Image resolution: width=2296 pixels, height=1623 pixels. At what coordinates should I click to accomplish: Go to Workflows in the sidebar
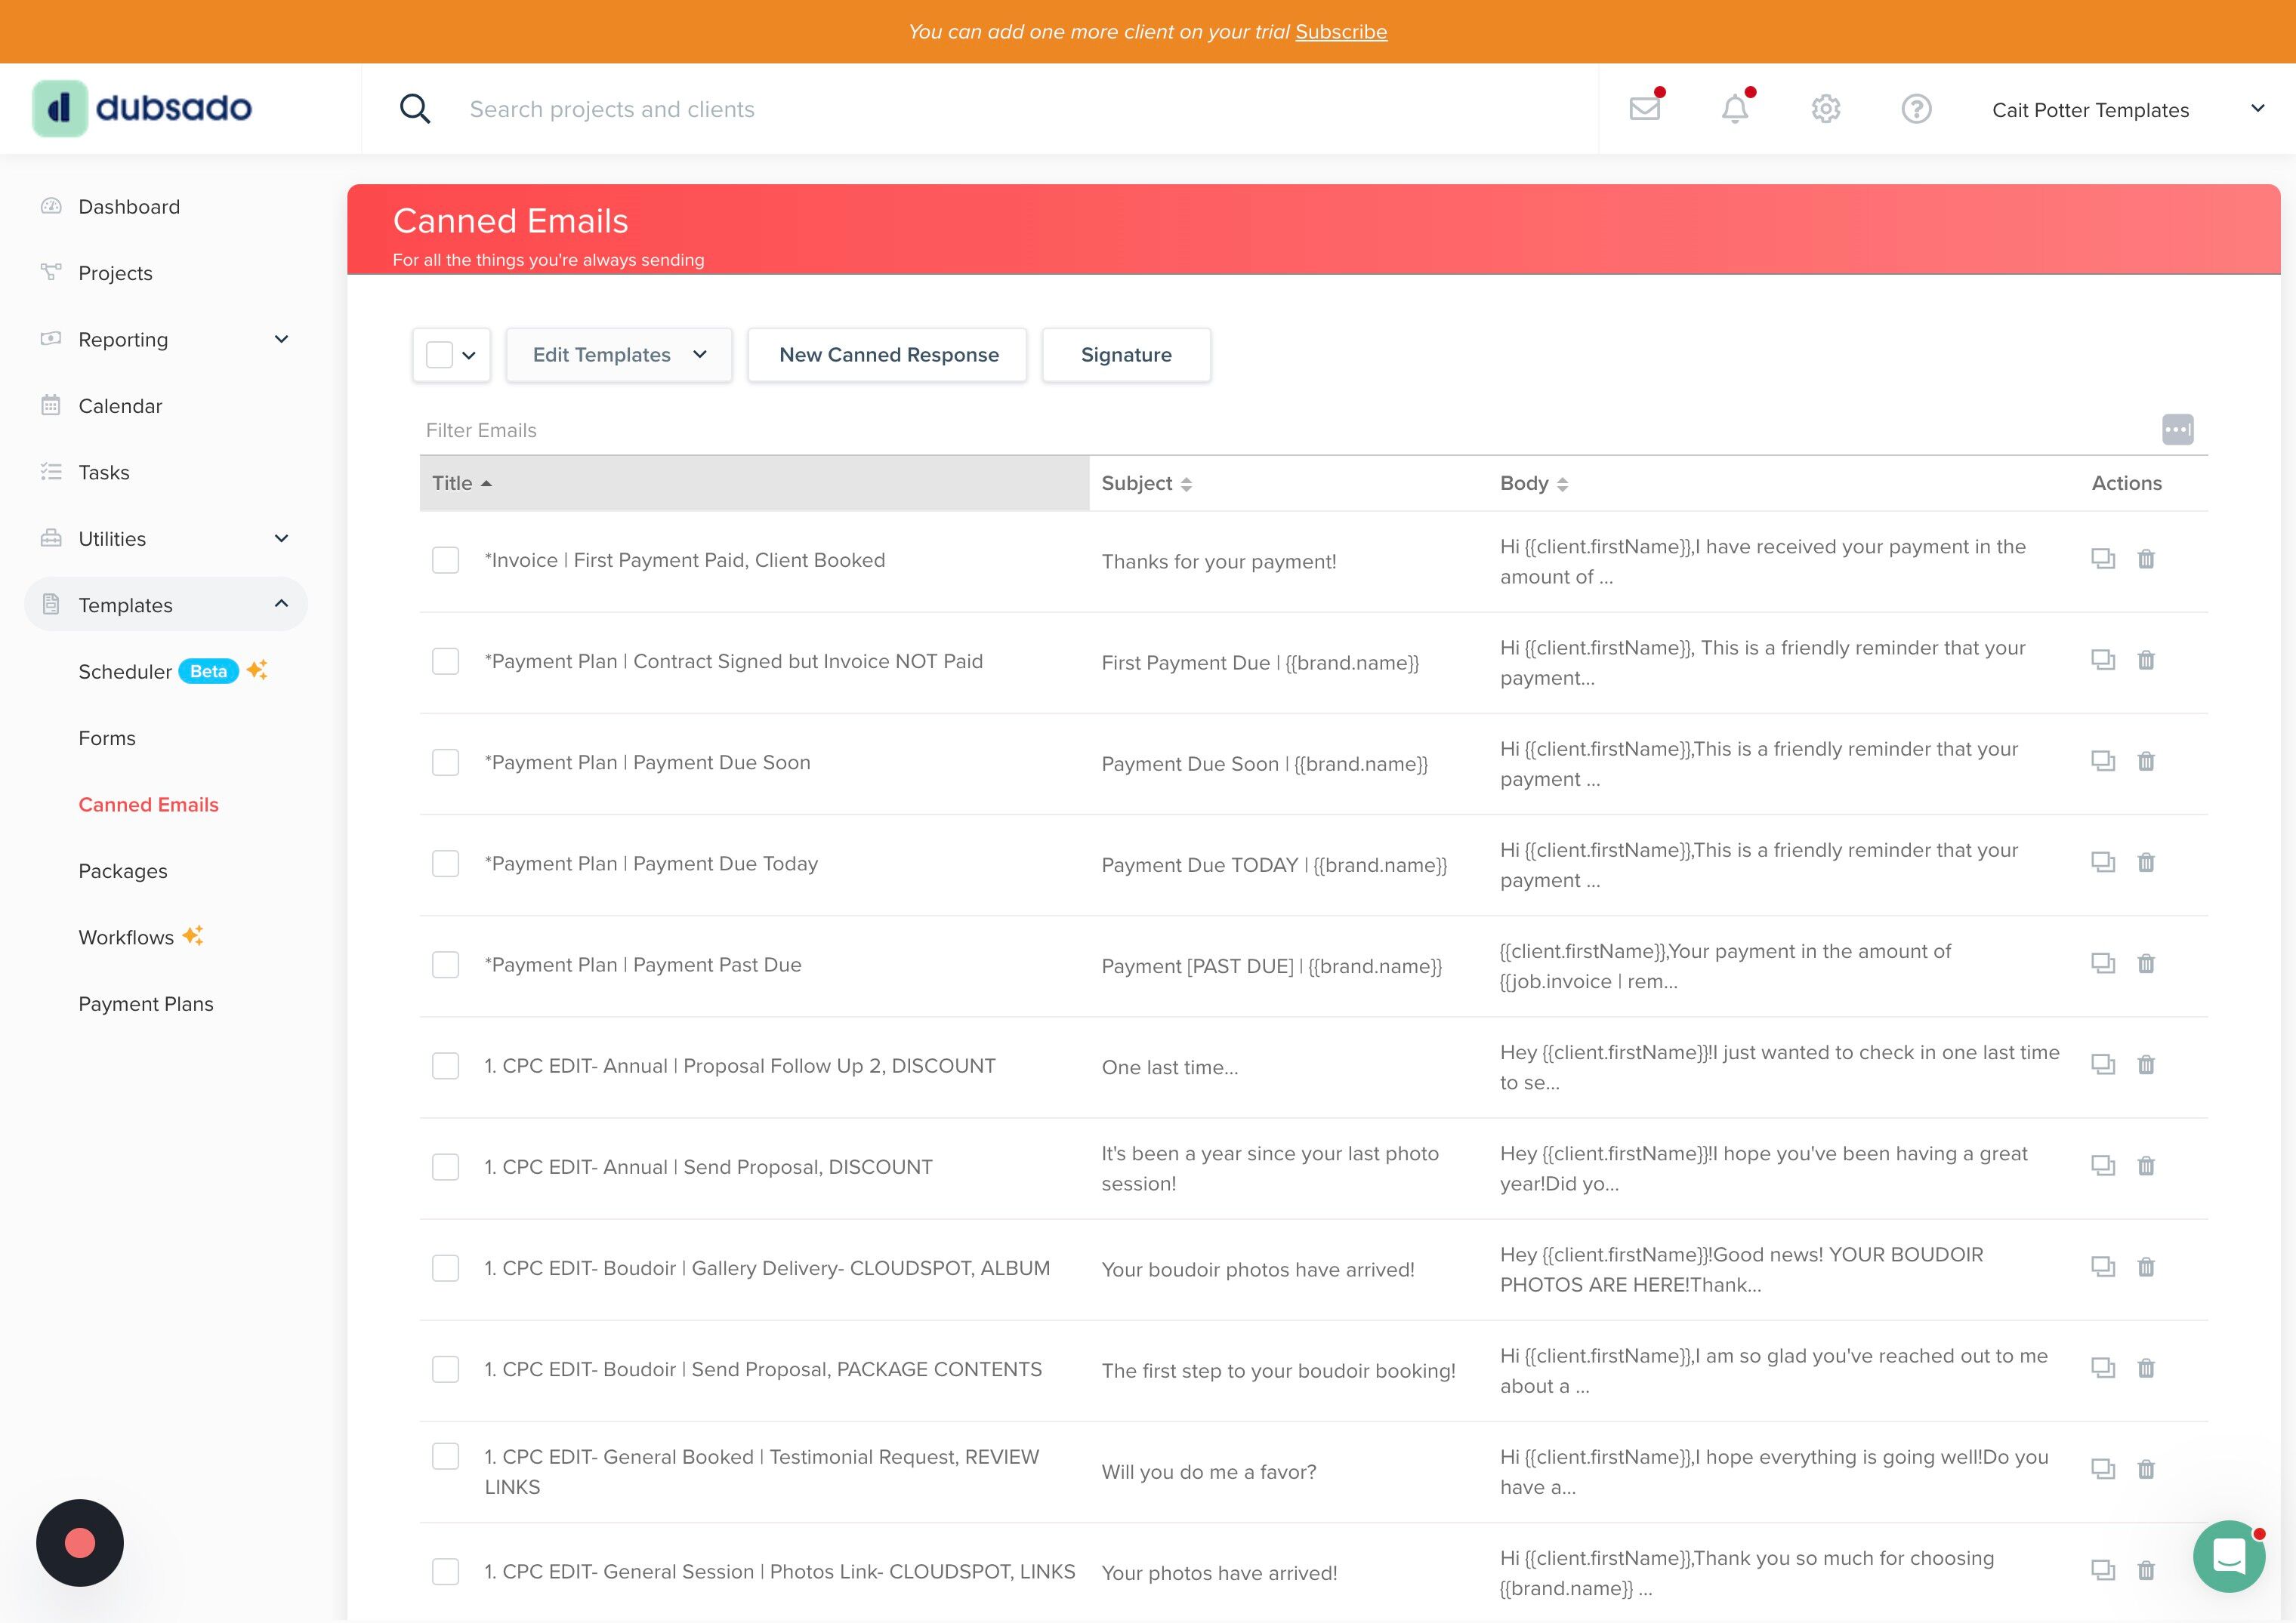[x=126, y=938]
